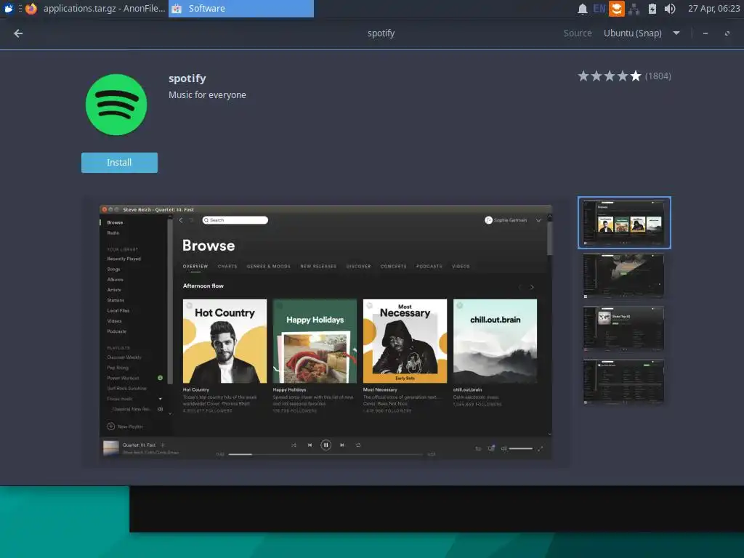Click the Firefox icon in the taskbar

[x=31, y=8]
